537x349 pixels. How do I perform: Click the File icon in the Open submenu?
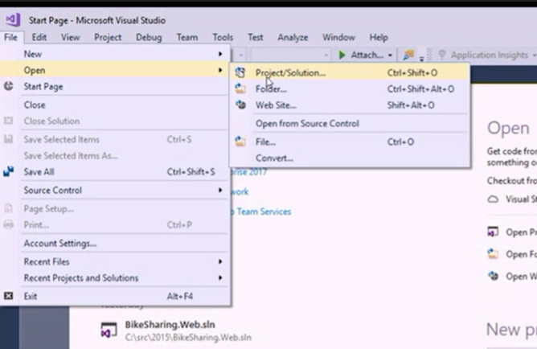(240, 142)
